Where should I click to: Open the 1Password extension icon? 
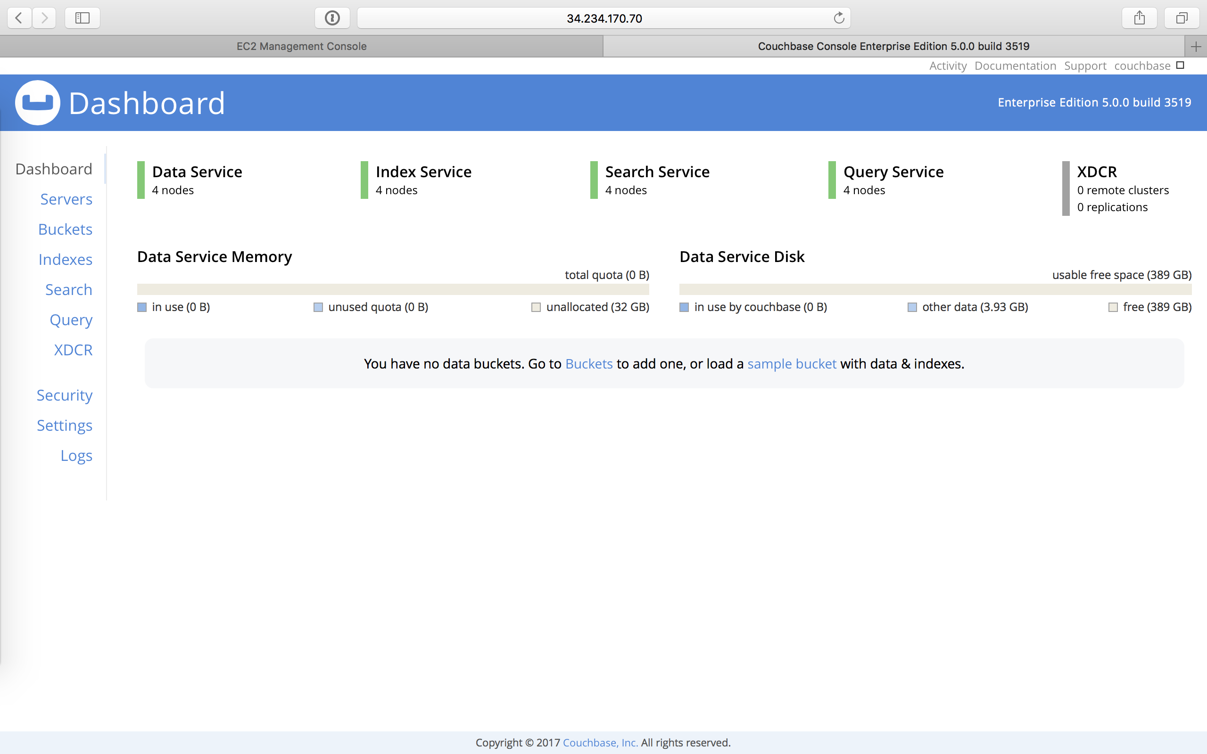(332, 18)
